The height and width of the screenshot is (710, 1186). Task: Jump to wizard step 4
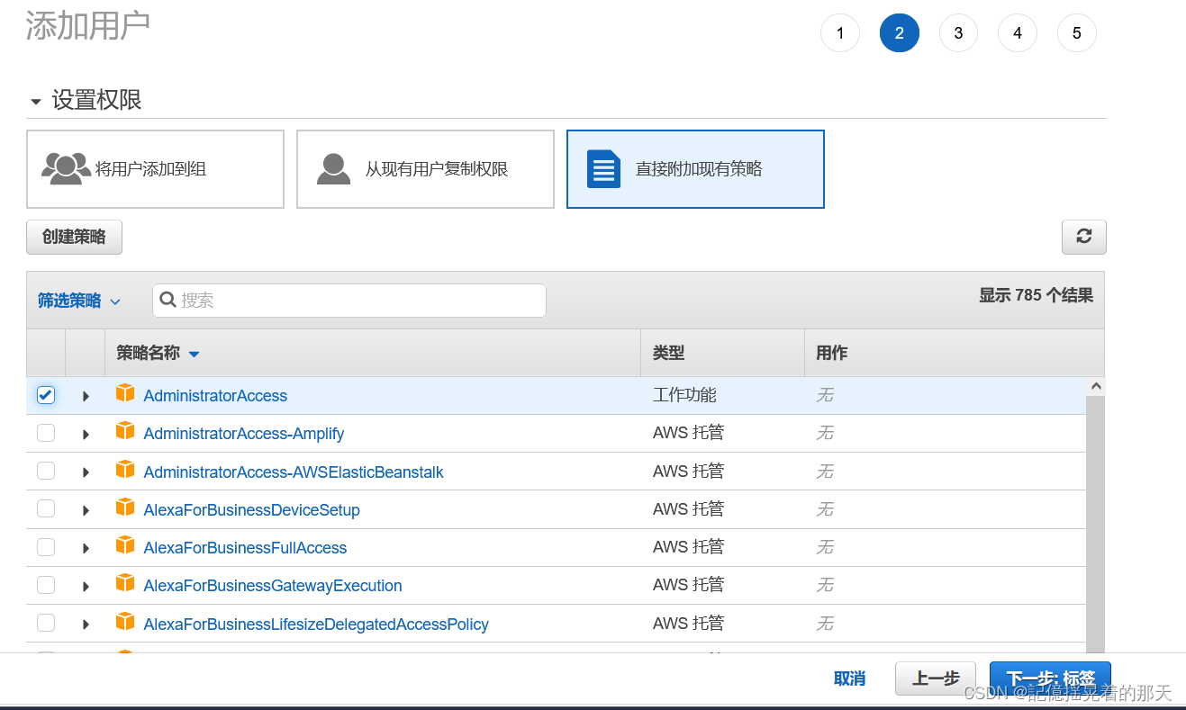[1018, 33]
